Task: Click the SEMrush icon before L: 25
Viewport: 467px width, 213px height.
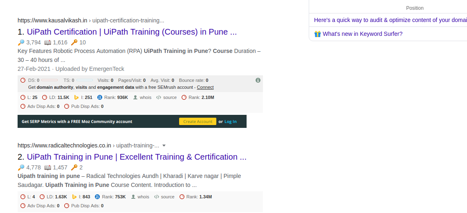Action: (23, 97)
